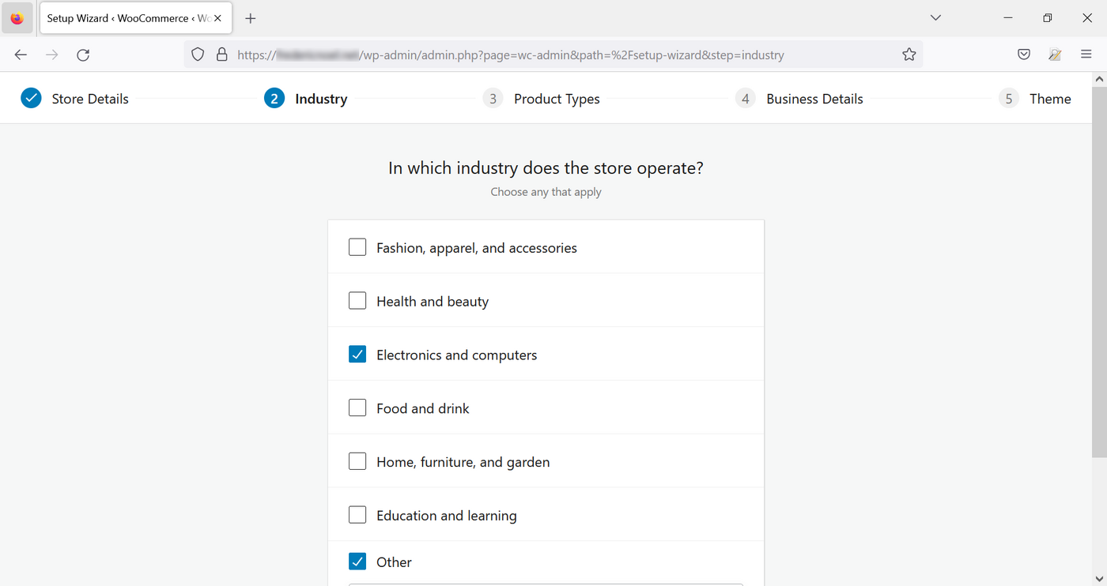This screenshot has height=586, width=1107.
Task: Uncheck the Electronics and computers checkbox
Action: [x=357, y=354]
